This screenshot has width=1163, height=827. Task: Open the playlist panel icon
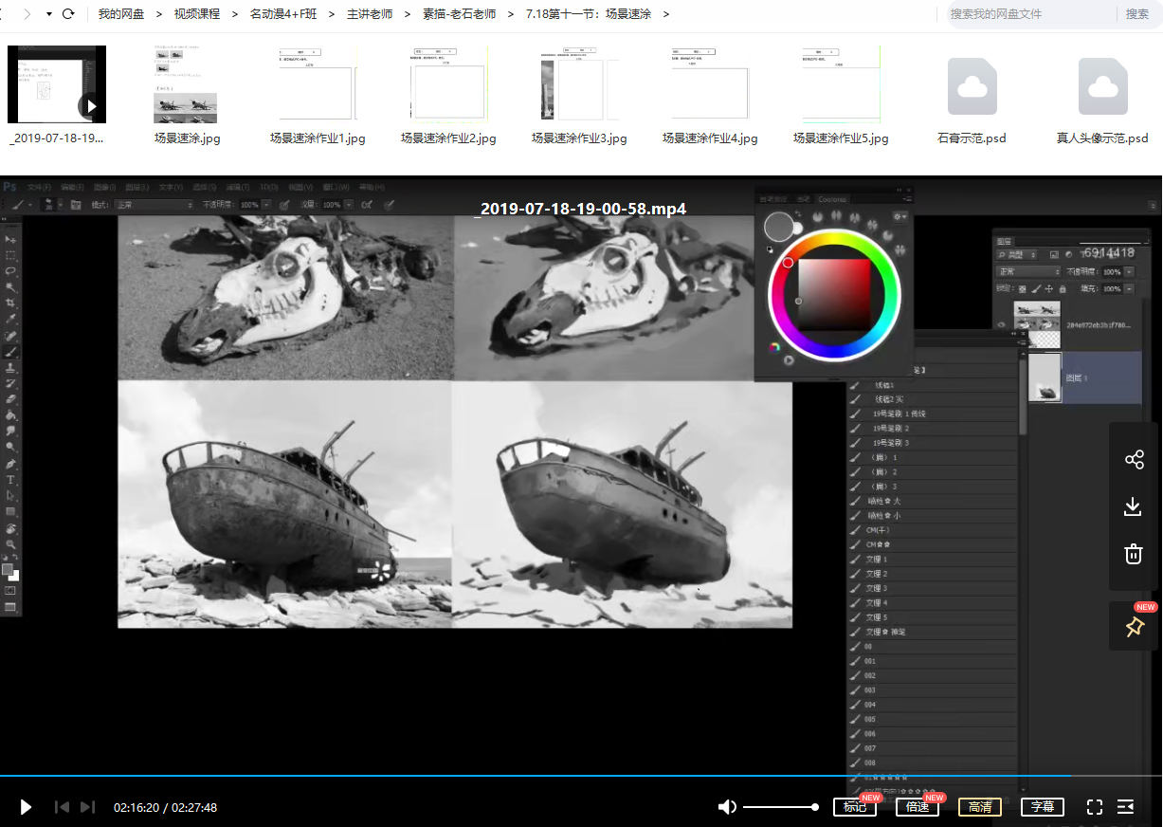coord(1126,807)
